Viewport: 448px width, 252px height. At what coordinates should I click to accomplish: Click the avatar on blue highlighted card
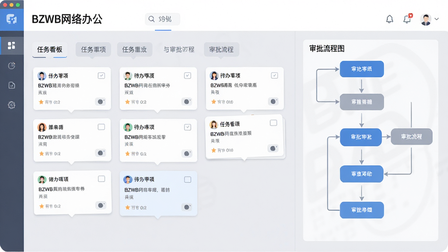pos(128,179)
